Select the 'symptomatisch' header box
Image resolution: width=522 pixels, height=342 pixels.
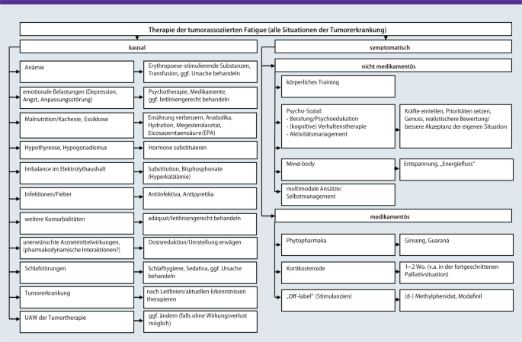(x=393, y=47)
